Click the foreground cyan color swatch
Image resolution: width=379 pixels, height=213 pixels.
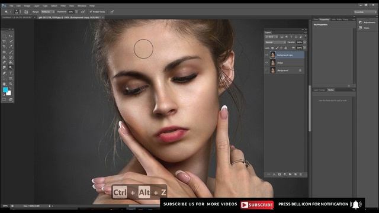(5, 89)
